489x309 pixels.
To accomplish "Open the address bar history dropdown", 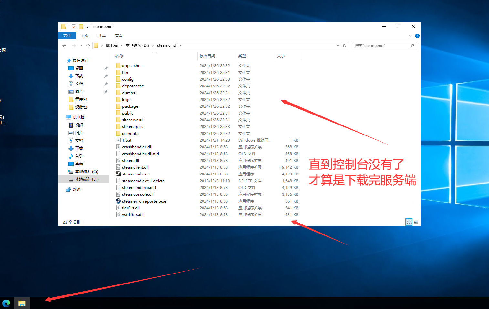I will [338, 46].
